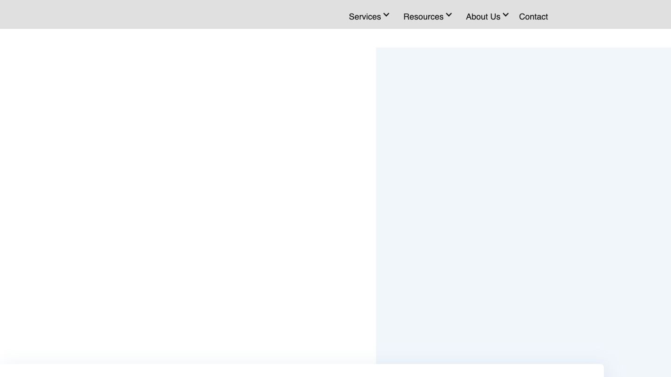The width and height of the screenshot is (671, 377).
Task: Open the Resources menu
Action: coord(423,17)
